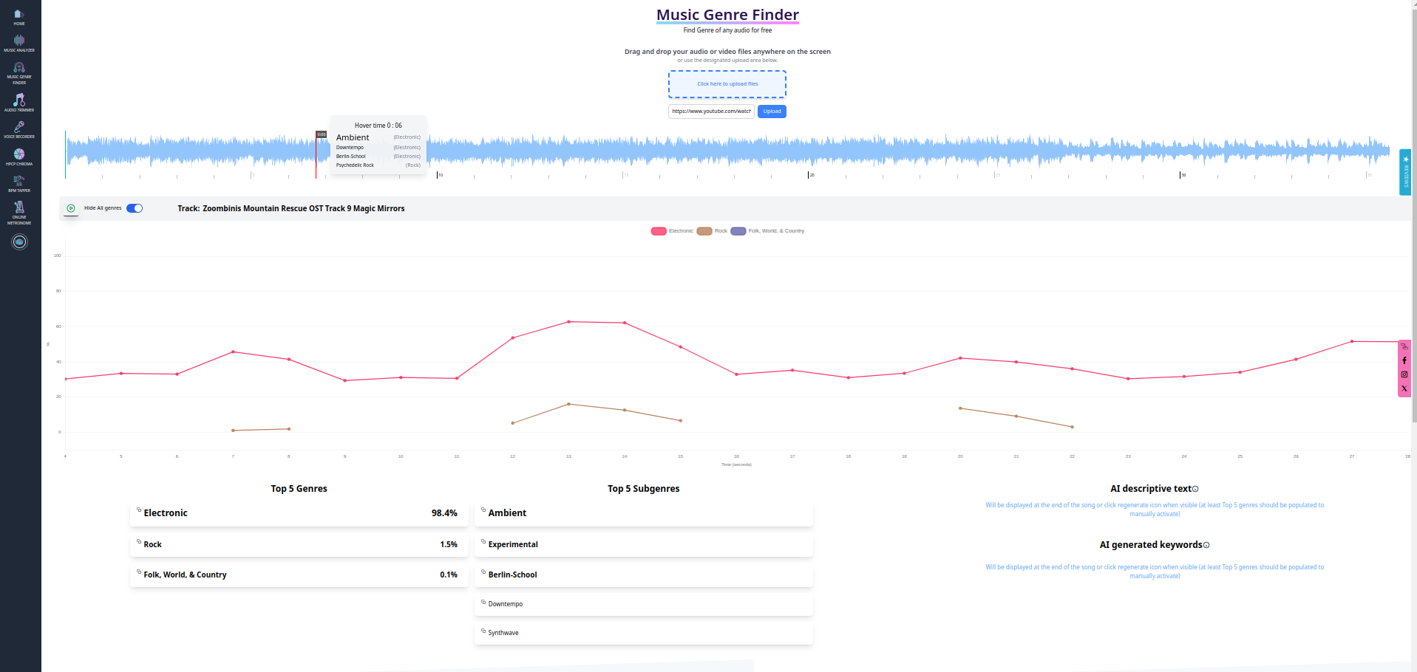Open the Online Metronome tool
The height and width of the screenshot is (672, 1417).
click(x=19, y=212)
